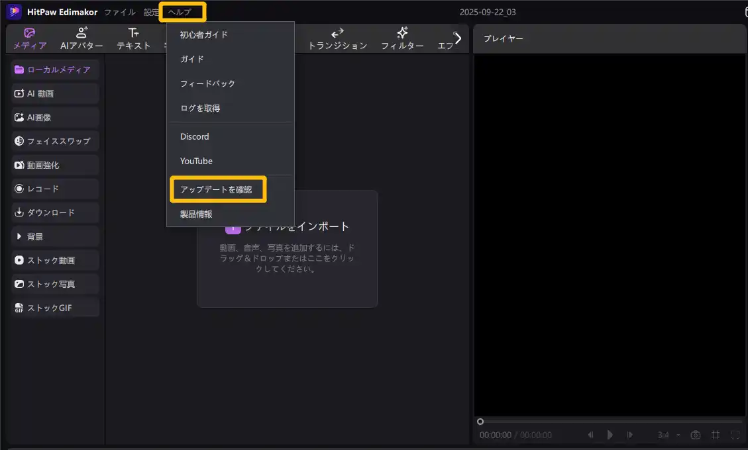Switch to the メディア tab

coord(30,38)
